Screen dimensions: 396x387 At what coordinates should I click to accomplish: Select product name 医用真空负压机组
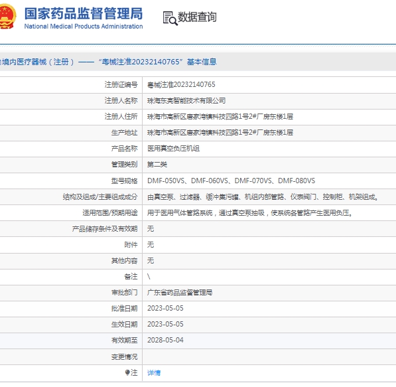(x=173, y=149)
